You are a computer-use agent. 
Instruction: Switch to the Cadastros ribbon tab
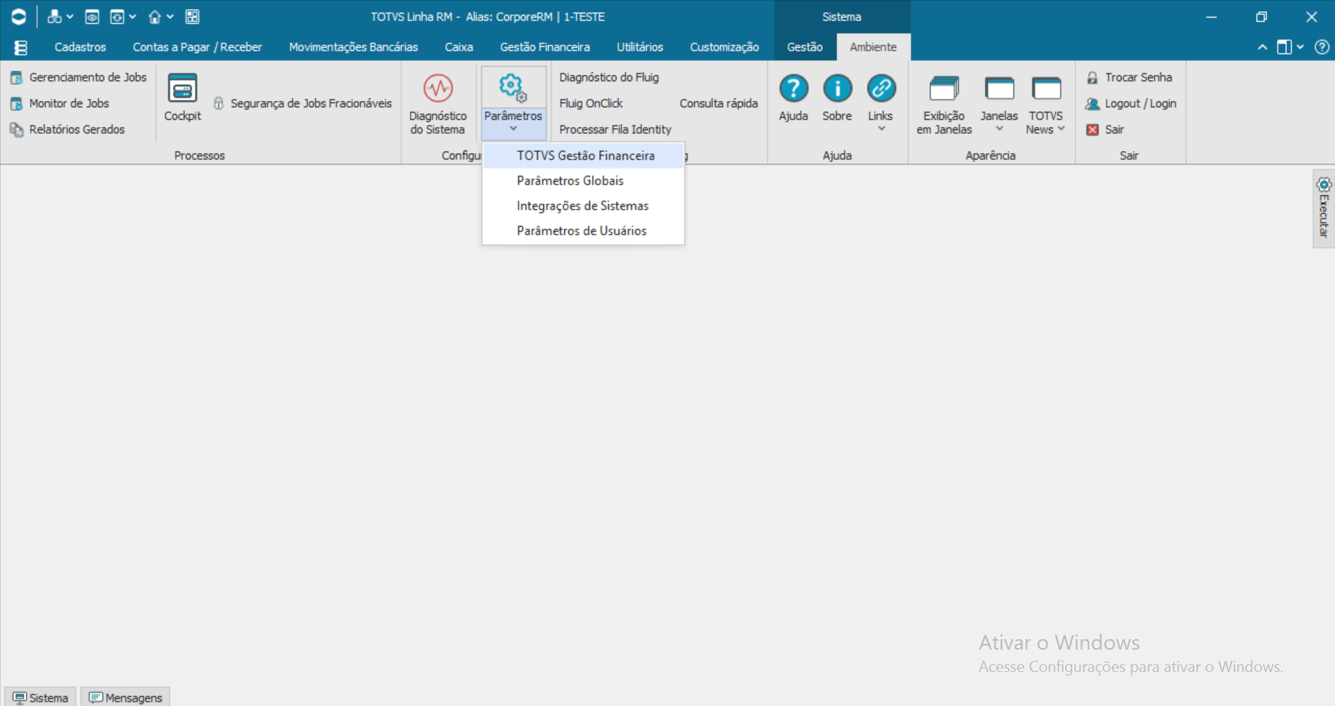pyautogui.click(x=80, y=47)
